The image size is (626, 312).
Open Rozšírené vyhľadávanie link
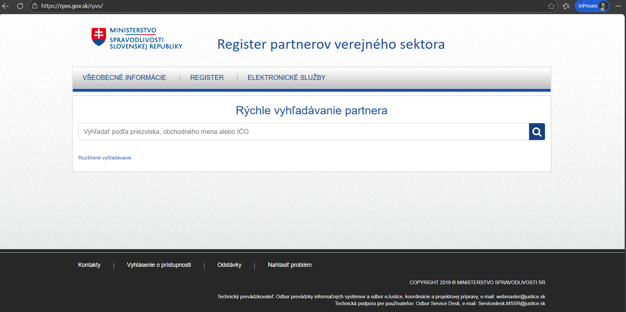(x=105, y=158)
